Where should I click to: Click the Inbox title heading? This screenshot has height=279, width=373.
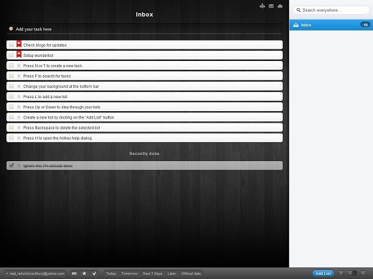144,14
